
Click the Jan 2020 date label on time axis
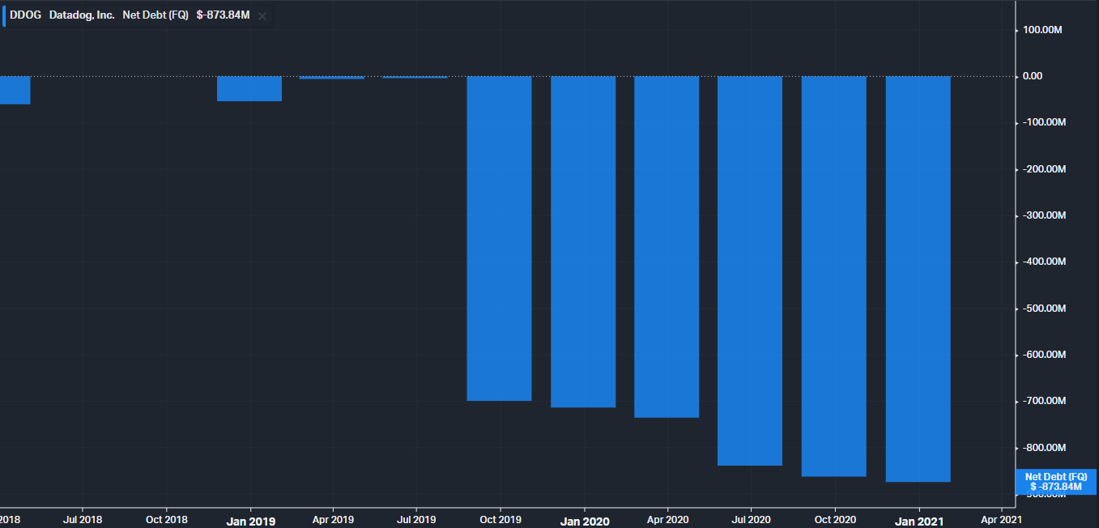click(x=585, y=522)
